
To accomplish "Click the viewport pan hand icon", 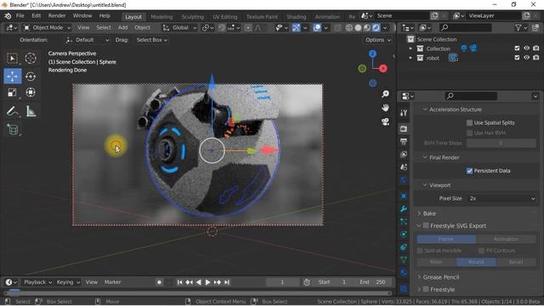I will click(x=385, y=108).
